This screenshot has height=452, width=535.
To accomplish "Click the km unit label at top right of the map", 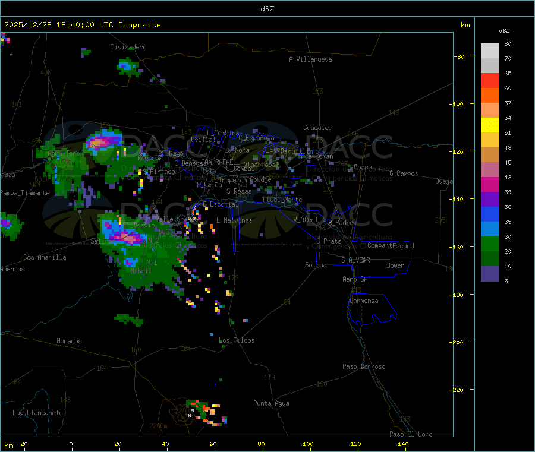I will (465, 25).
